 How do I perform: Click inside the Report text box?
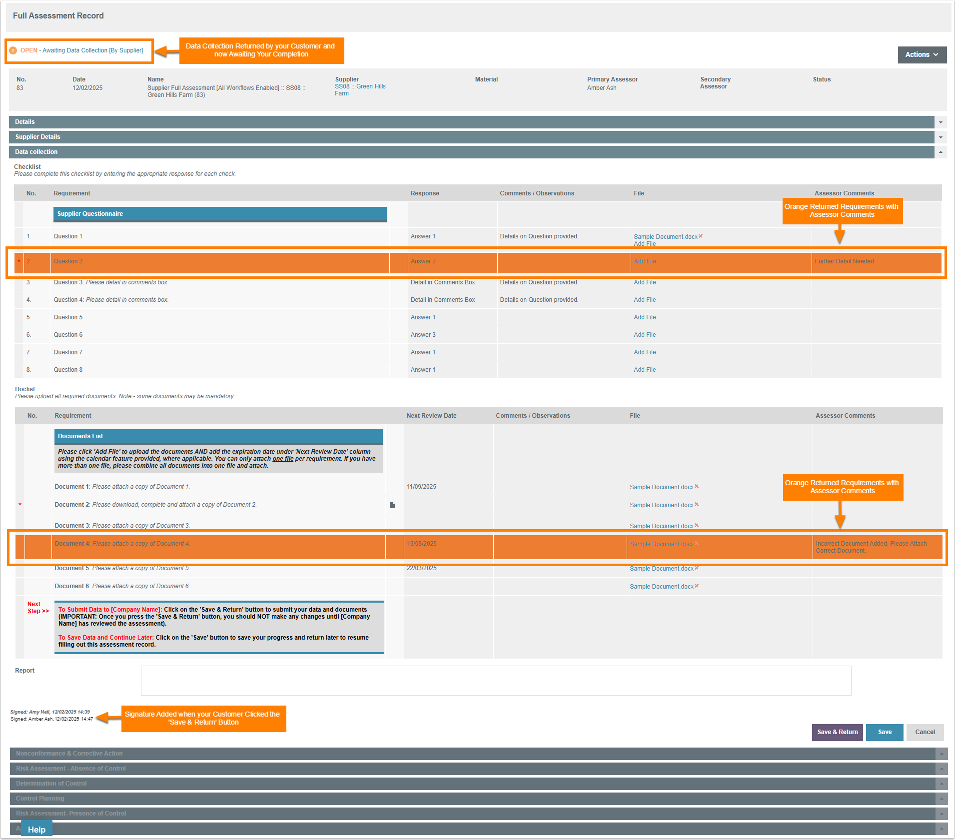[x=496, y=680]
